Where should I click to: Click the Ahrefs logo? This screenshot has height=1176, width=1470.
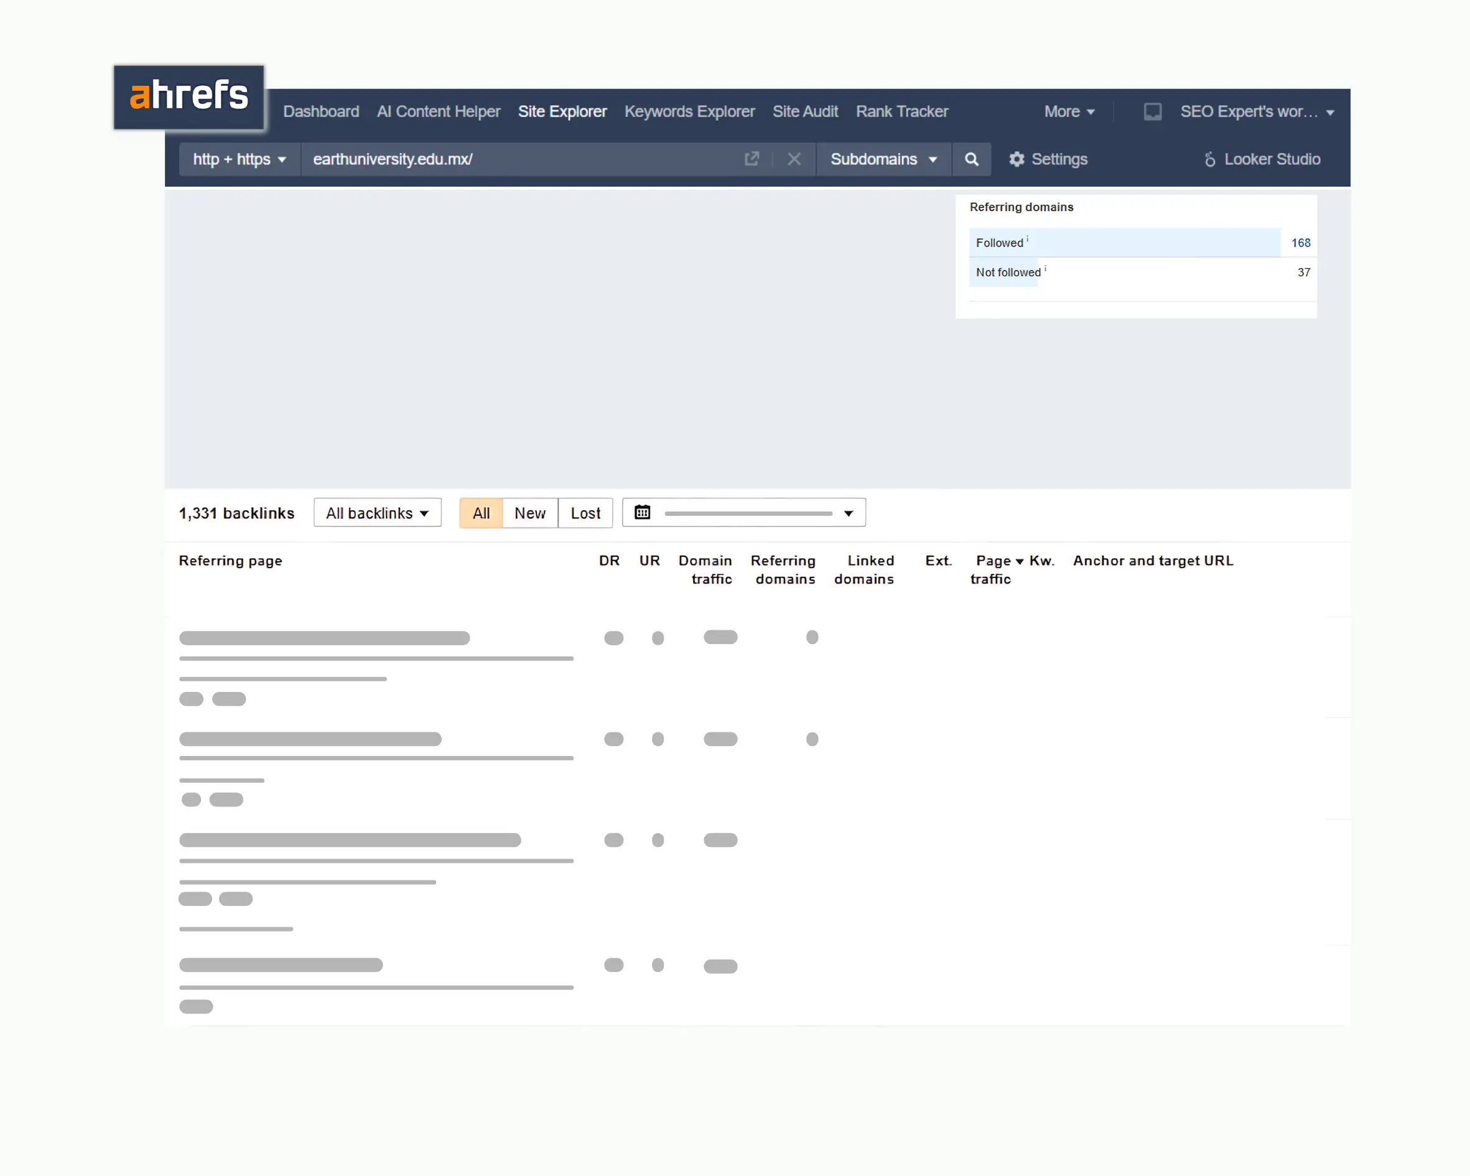[188, 96]
